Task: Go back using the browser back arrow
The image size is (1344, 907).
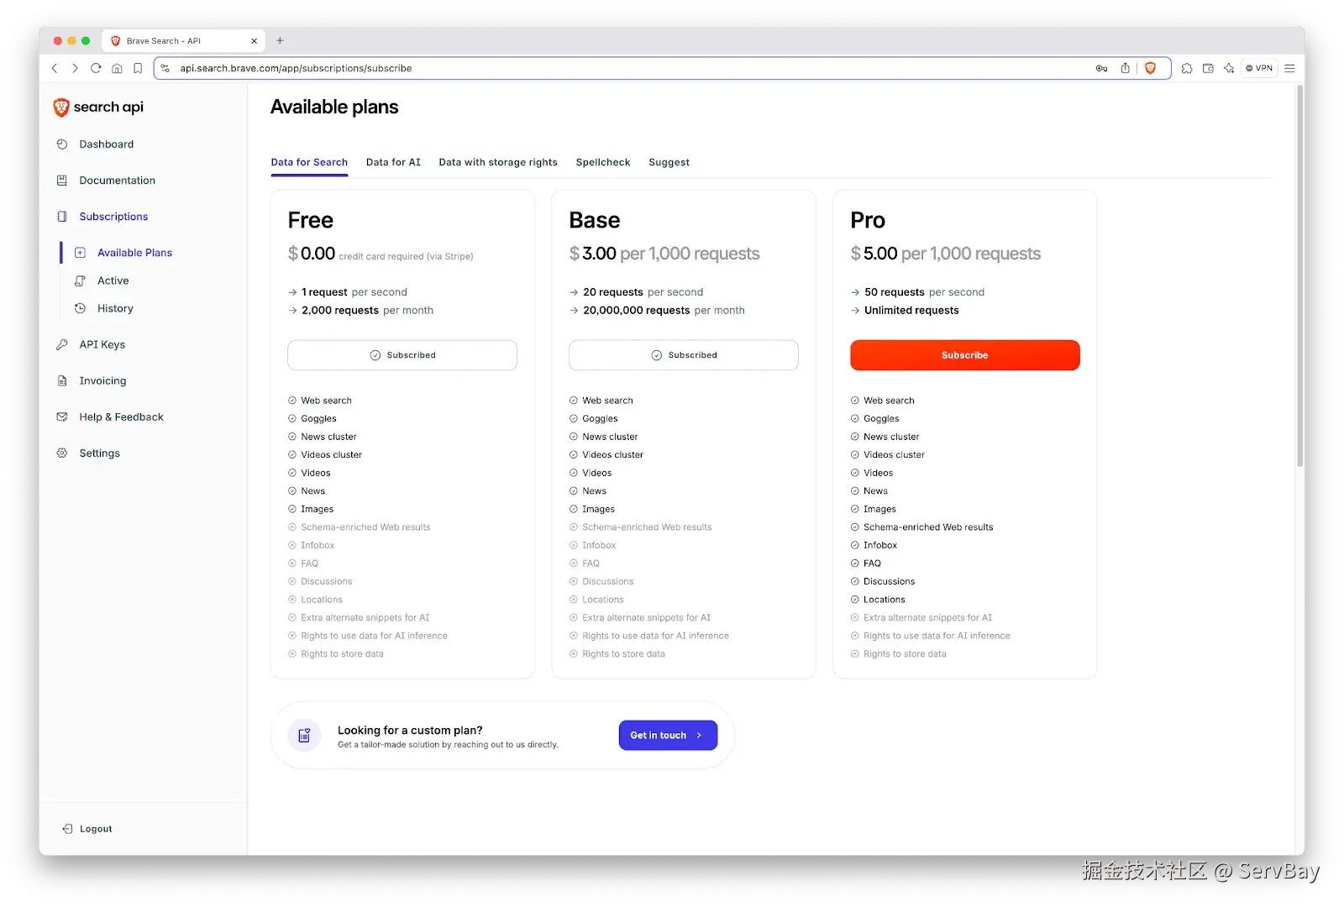Action: tap(55, 68)
